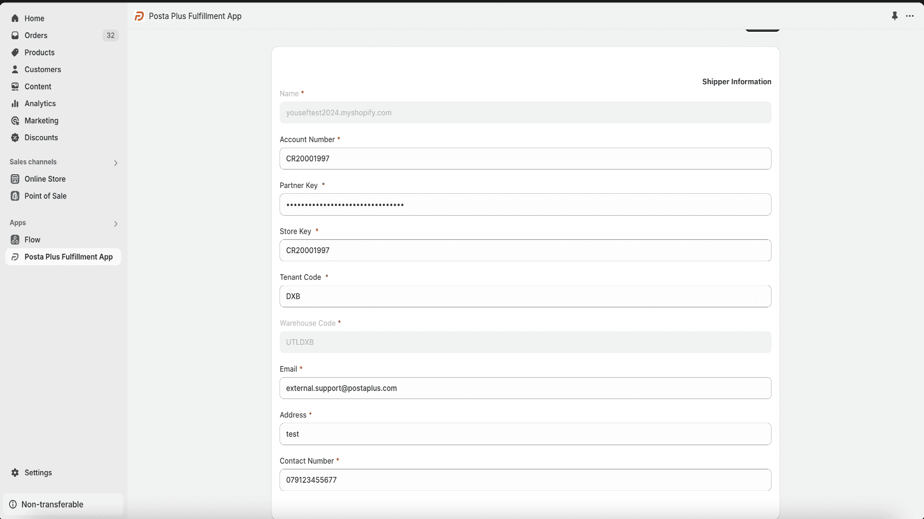Open the Home page
The image size is (924, 519).
(x=34, y=18)
